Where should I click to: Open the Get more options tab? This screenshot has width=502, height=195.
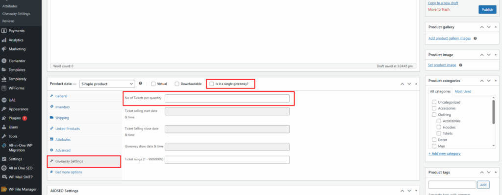[69, 172]
